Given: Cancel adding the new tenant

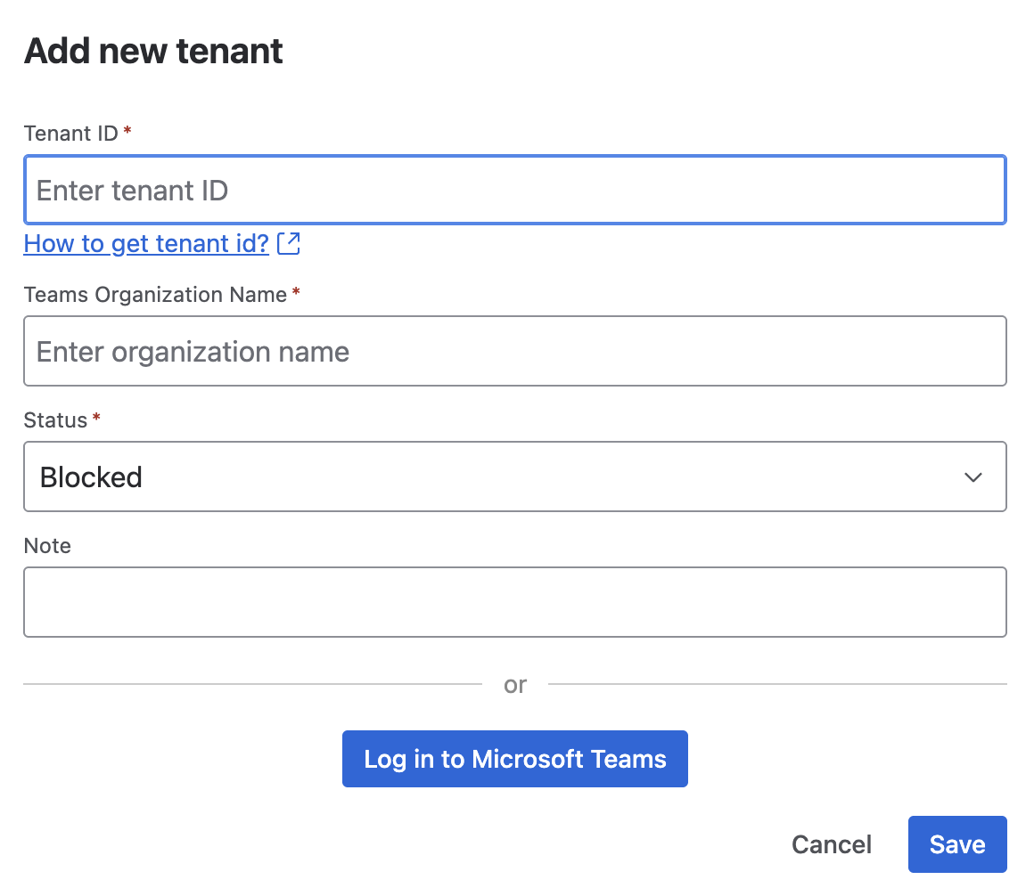Looking at the screenshot, I should pyautogui.click(x=831, y=844).
